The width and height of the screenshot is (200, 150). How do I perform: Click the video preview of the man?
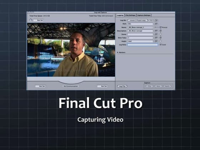71,50
